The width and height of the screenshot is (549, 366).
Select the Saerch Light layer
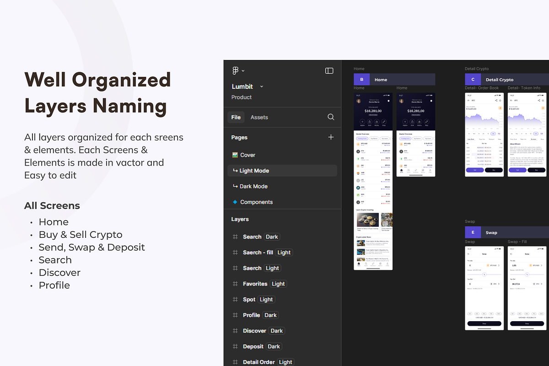(261, 268)
